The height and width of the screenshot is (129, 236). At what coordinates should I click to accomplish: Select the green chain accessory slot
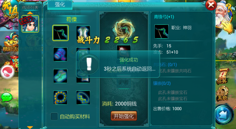(83, 98)
